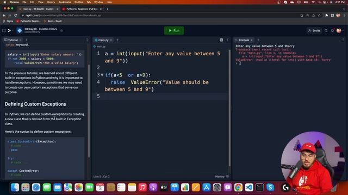Open the Profiles menu

(x=78, y=2)
